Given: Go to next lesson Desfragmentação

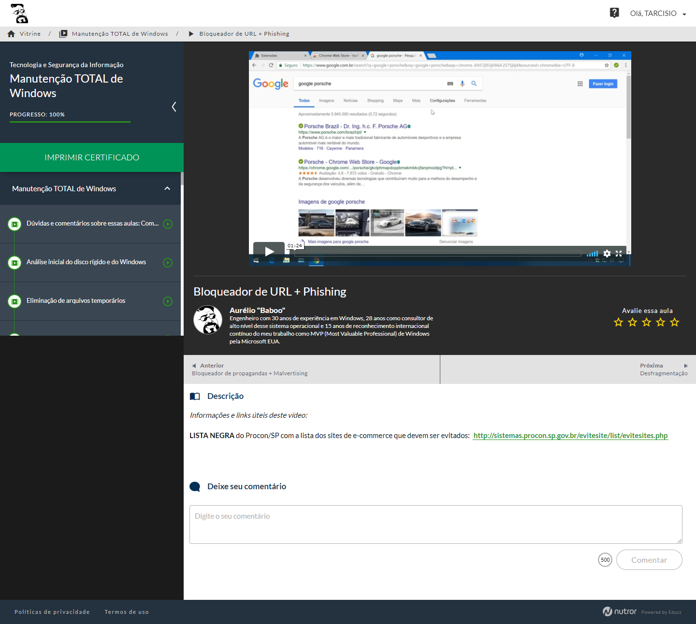Looking at the screenshot, I should click(x=663, y=369).
